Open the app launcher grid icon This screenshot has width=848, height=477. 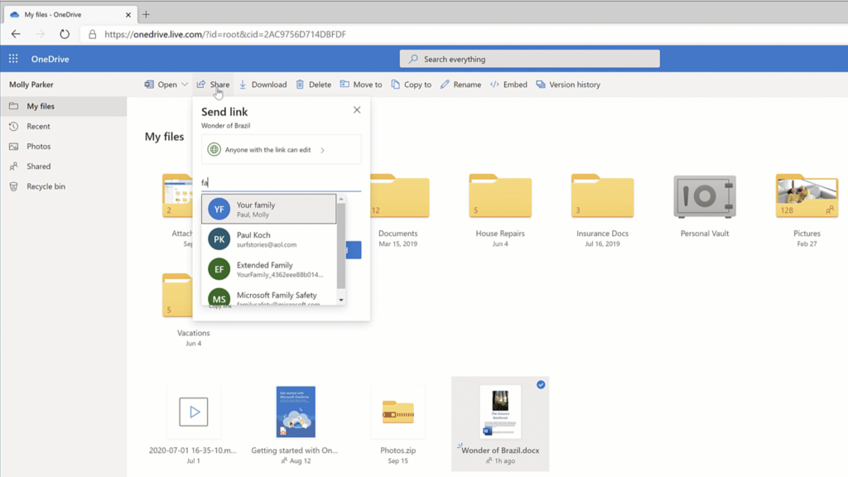[x=13, y=59]
